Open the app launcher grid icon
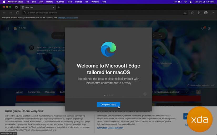Viewport: 217px width, 135px height. [x=8, y=29]
